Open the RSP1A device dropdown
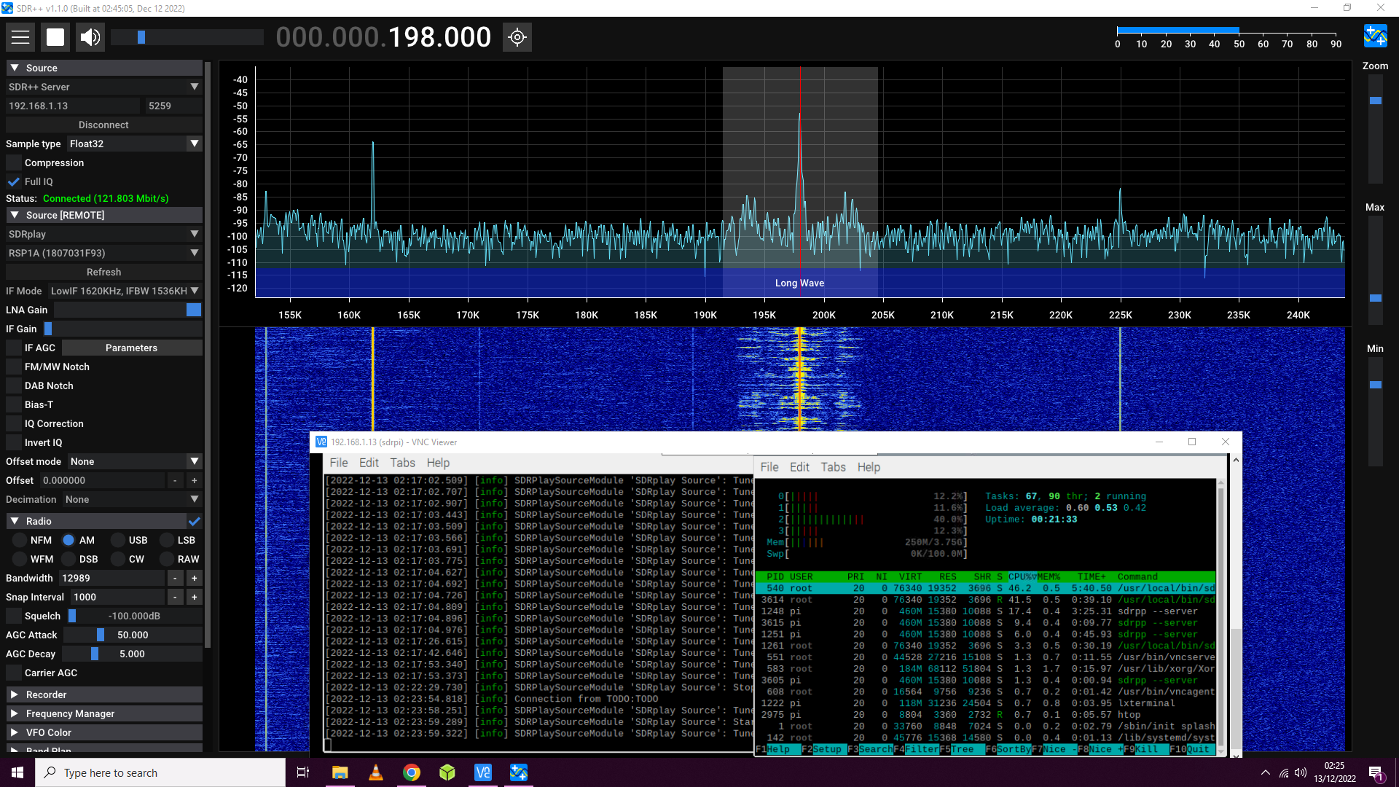The image size is (1399, 787). 104,253
